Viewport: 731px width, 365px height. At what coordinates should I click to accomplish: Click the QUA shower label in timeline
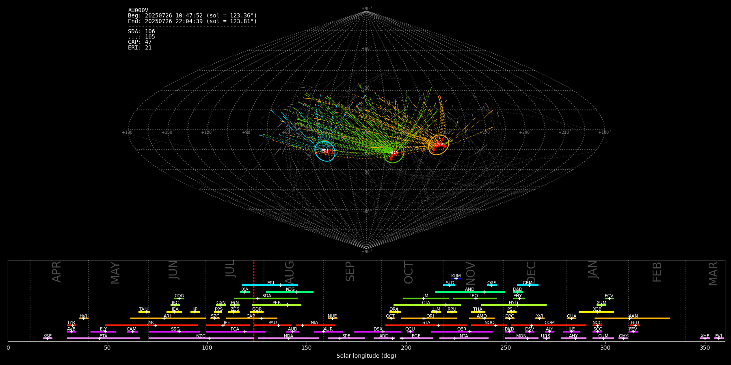[571, 316]
